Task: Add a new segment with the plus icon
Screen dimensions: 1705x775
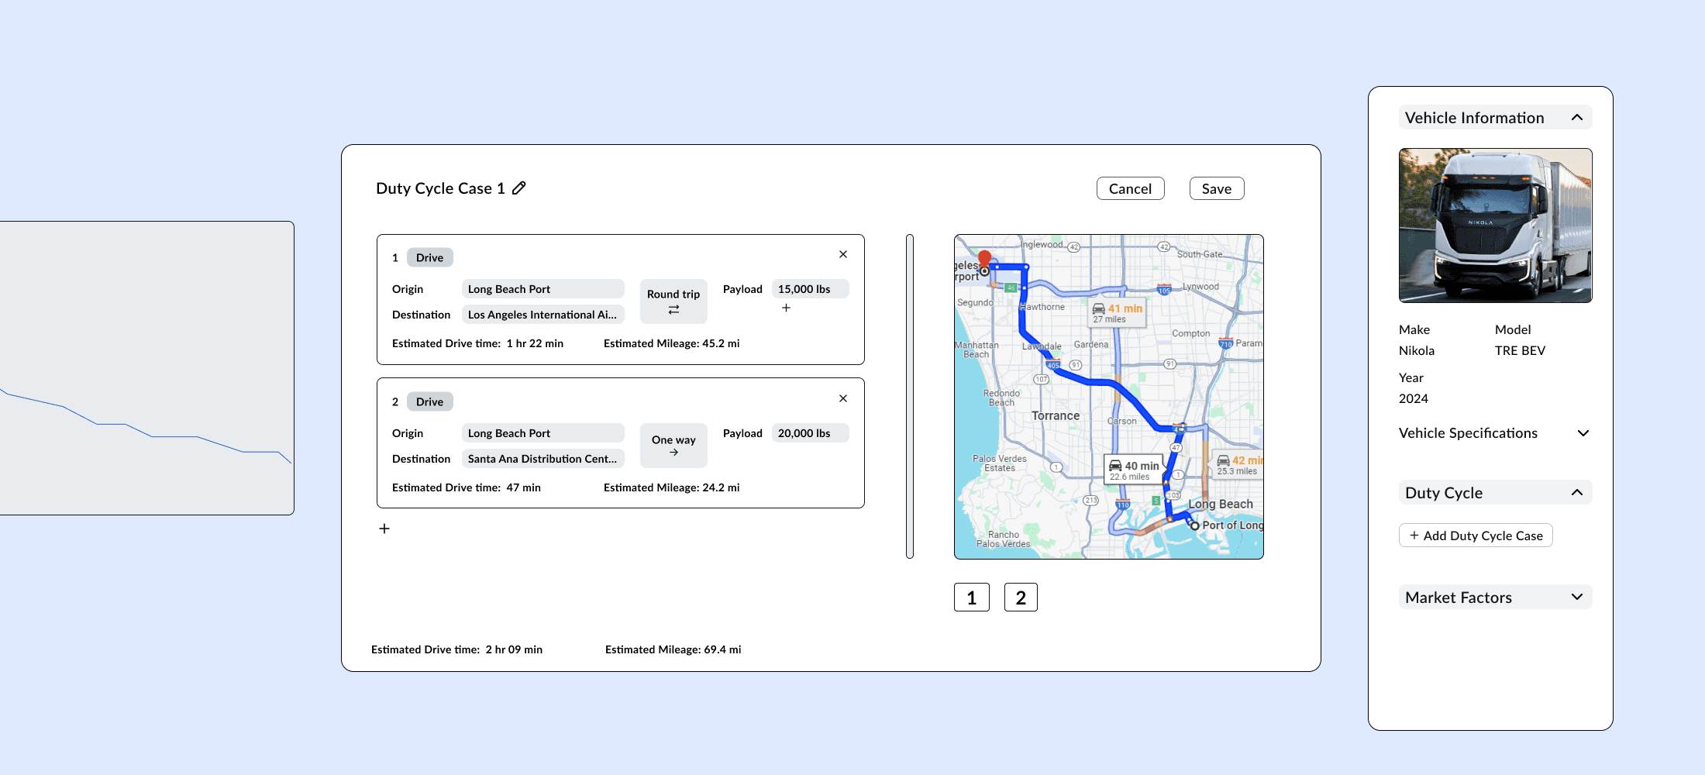Action: pos(384,529)
